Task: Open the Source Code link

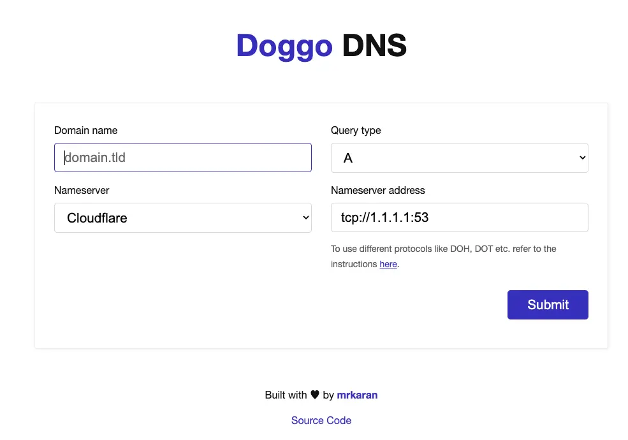Action: pyautogui.click(x=321, y=420)
